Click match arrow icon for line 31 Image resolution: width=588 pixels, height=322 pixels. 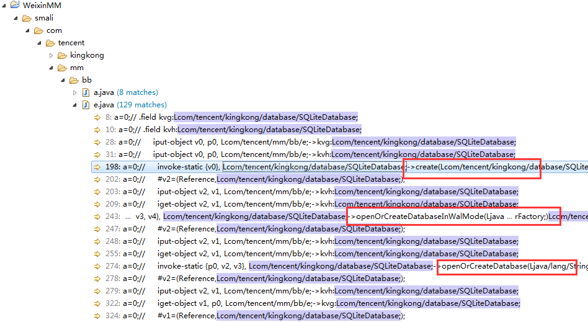pyautogui.click(x=97, y=154)
